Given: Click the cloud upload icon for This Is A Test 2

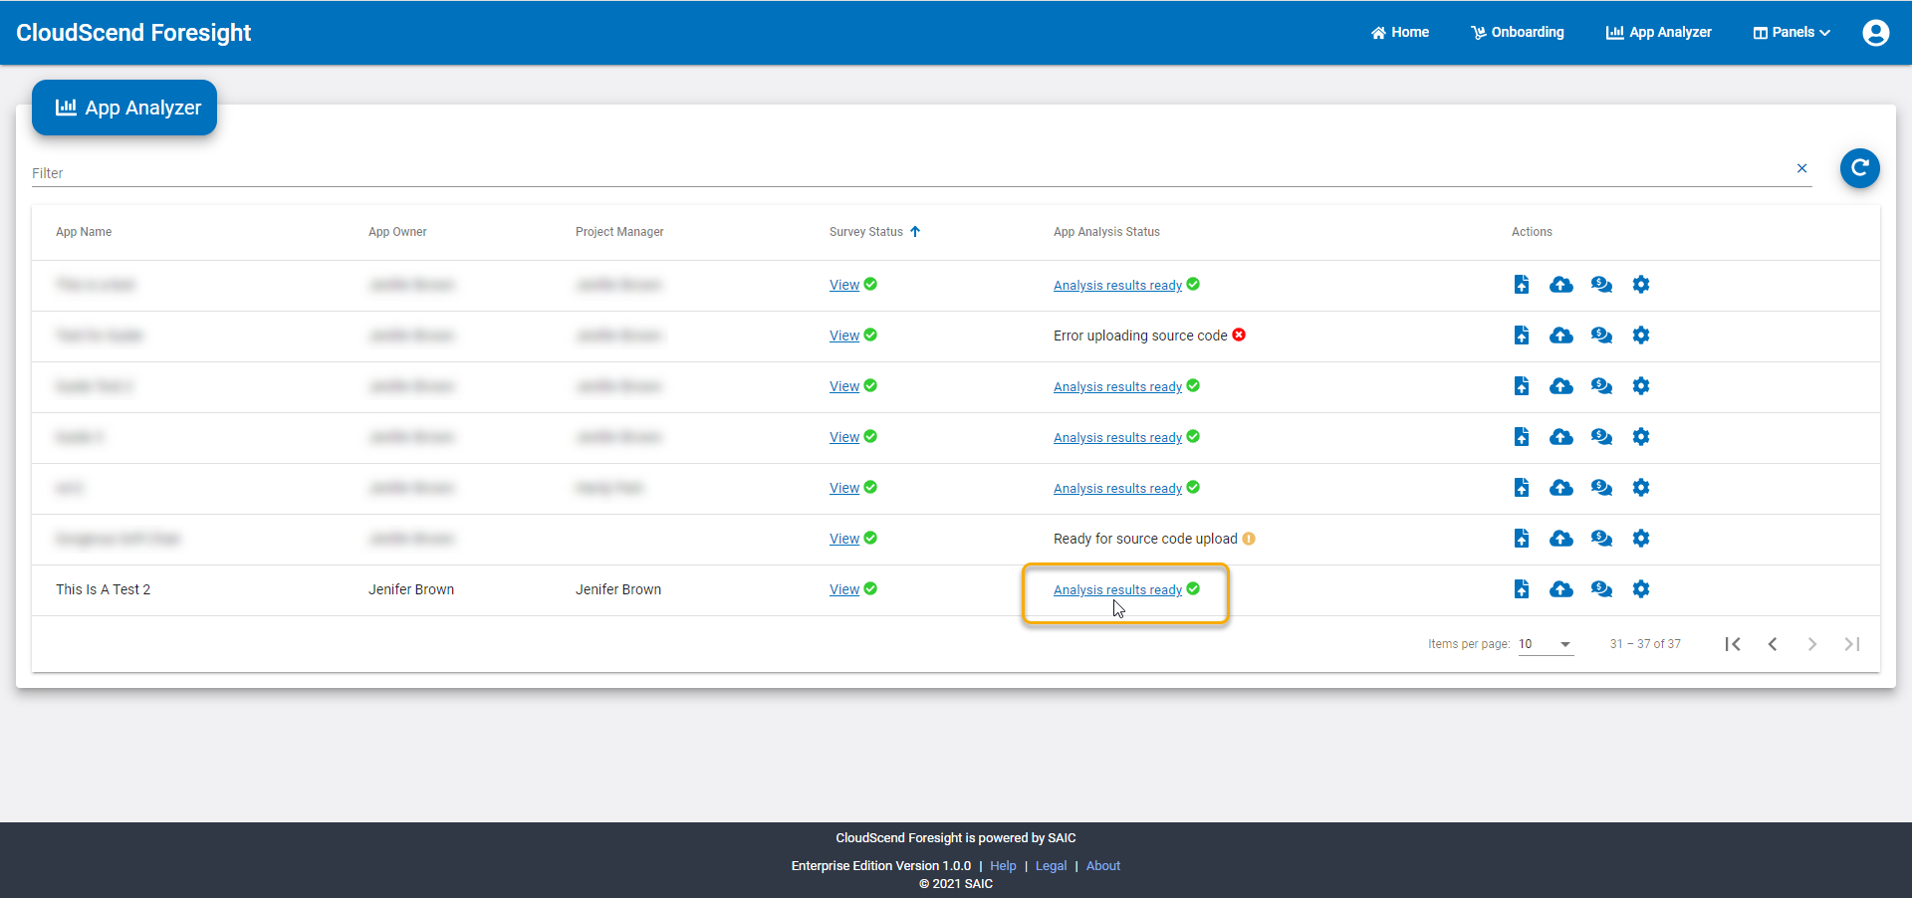Looking at the screenshot, I should (1561, 589).
